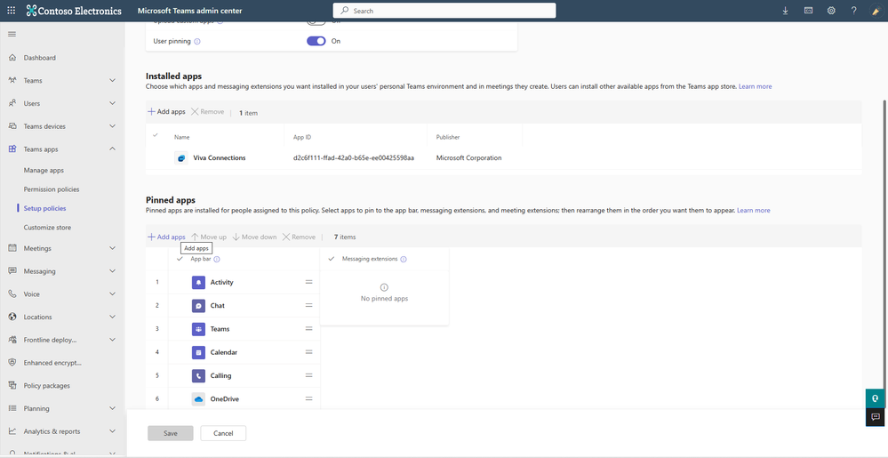Click the Policy packages icon in sidebar
888x458 pixels.
click(x=12, y=385)
